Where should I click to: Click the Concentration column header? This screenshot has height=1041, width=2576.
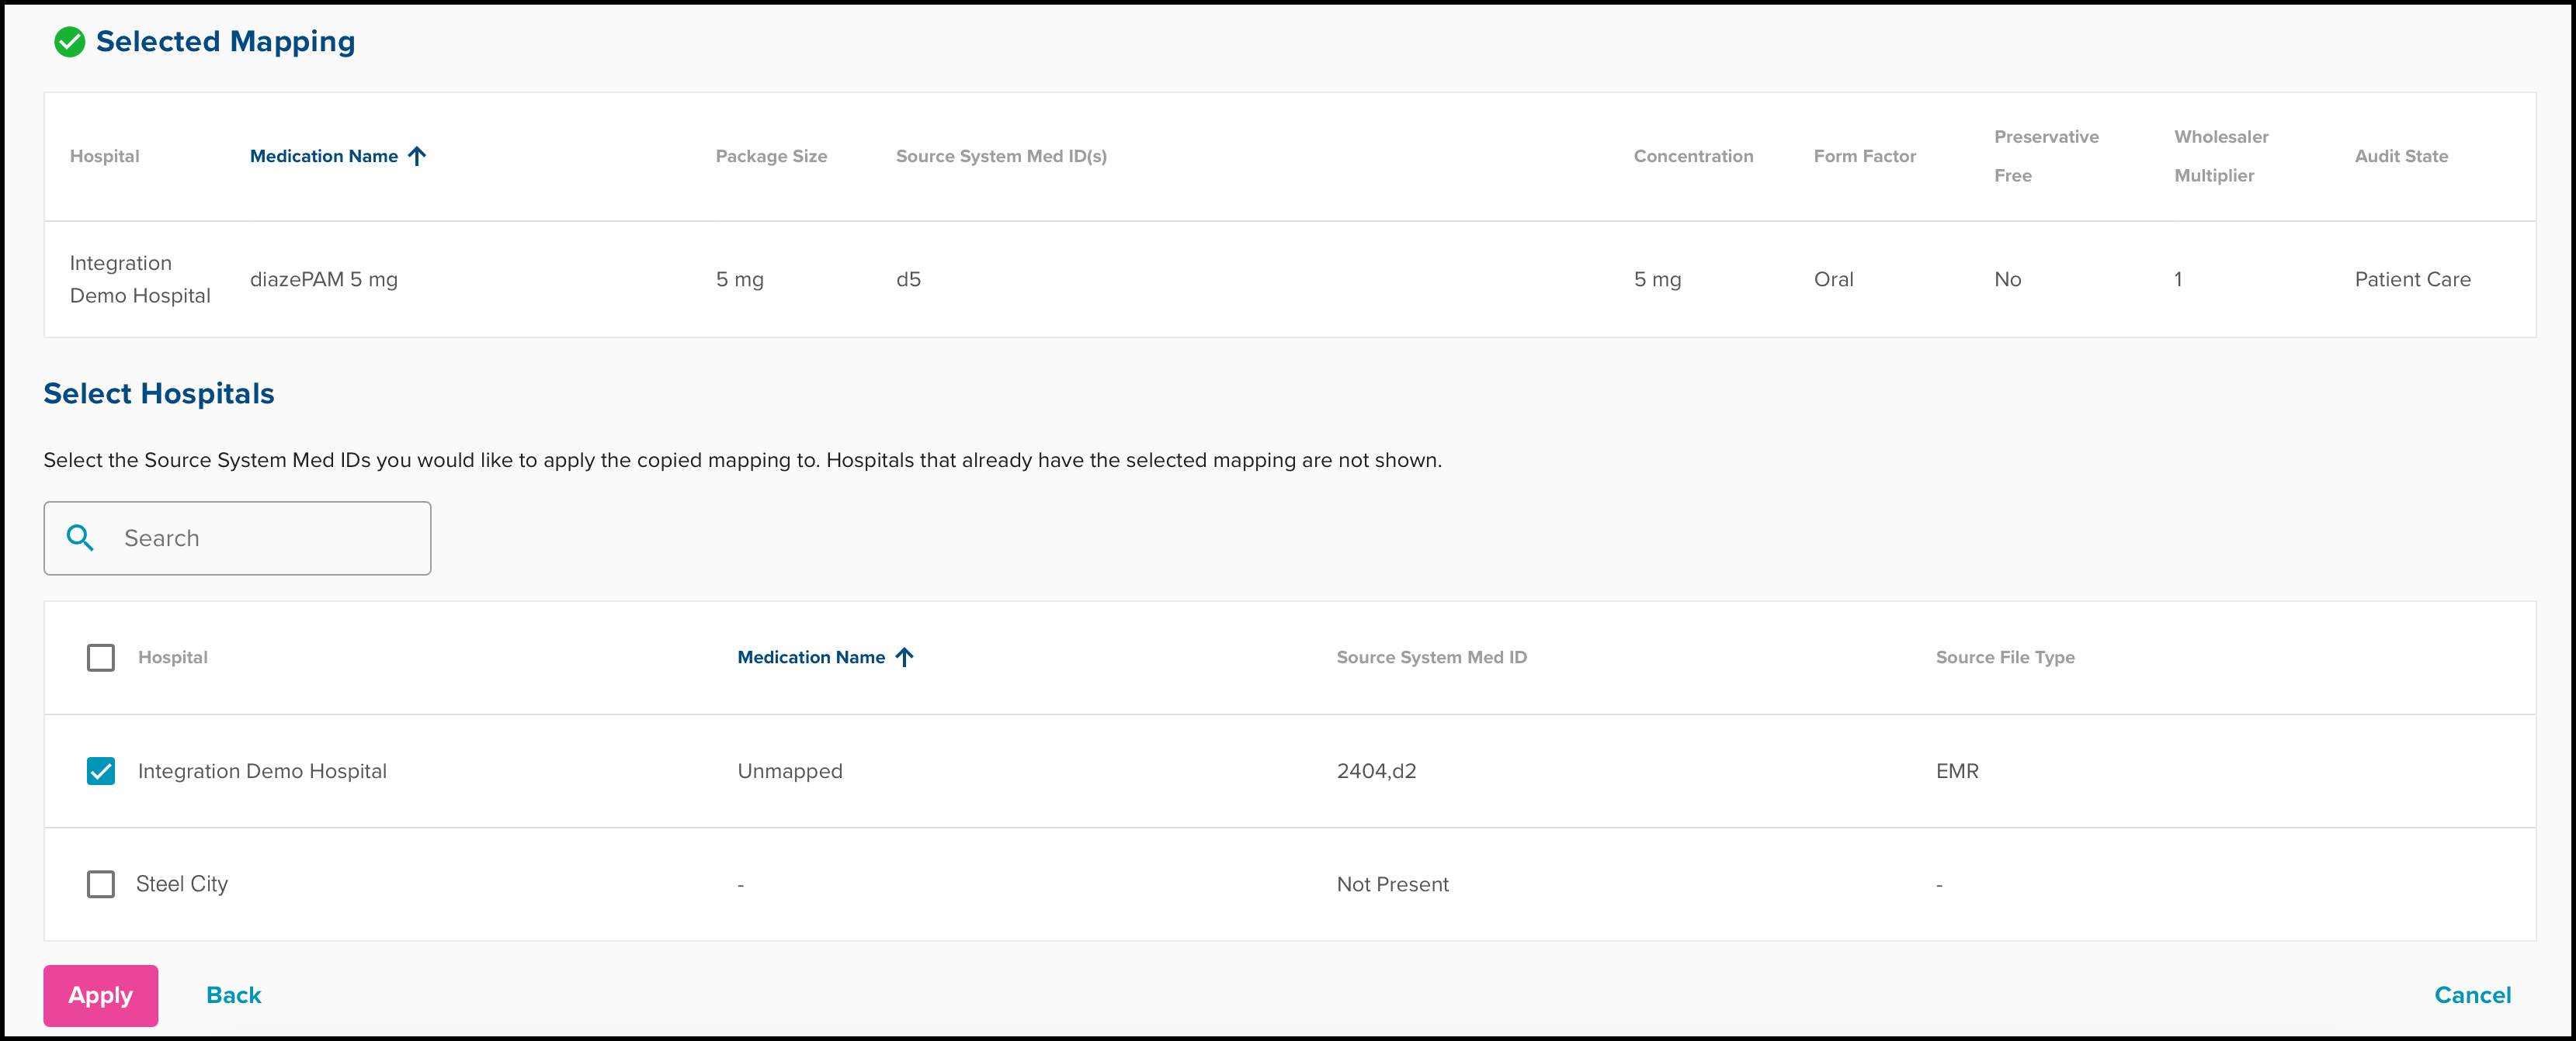point(1692,156)
